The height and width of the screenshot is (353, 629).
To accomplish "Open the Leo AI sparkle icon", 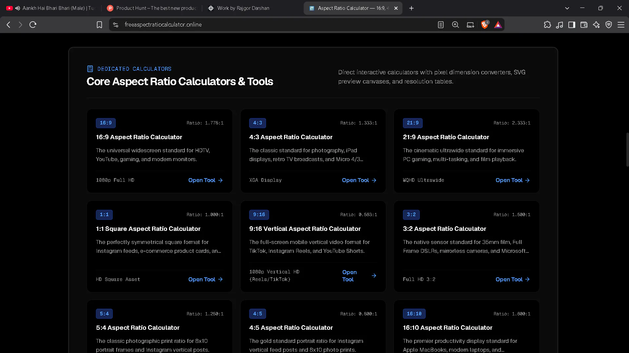I will click(596, 25).
